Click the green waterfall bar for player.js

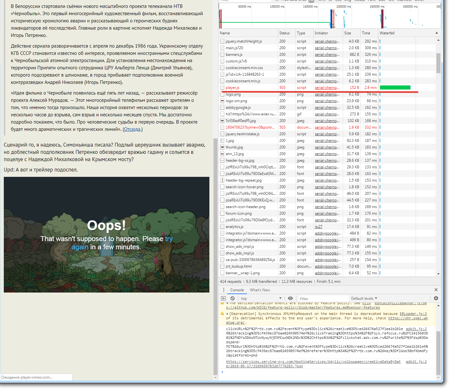(395, 88)
